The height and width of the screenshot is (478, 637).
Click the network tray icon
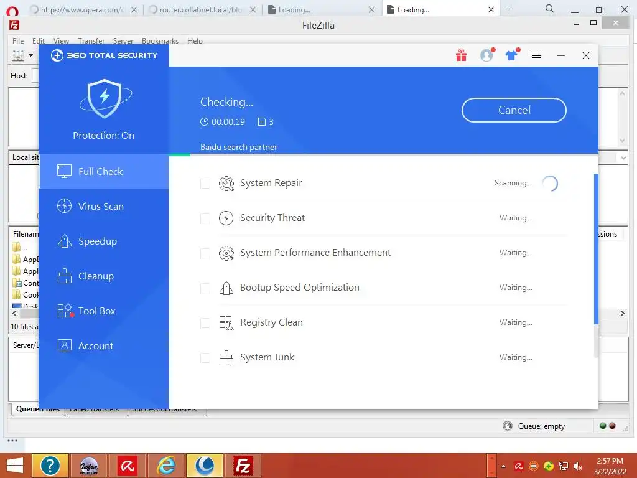[564, 466]
